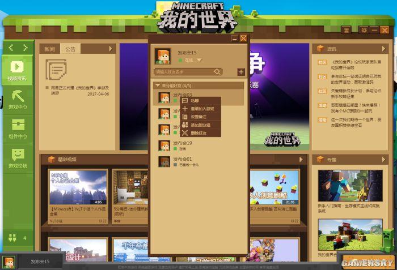Expand the 精彩视频 section arrow
Image resolution: width=397 pixels, height=270 pixels.
[301, 160]
